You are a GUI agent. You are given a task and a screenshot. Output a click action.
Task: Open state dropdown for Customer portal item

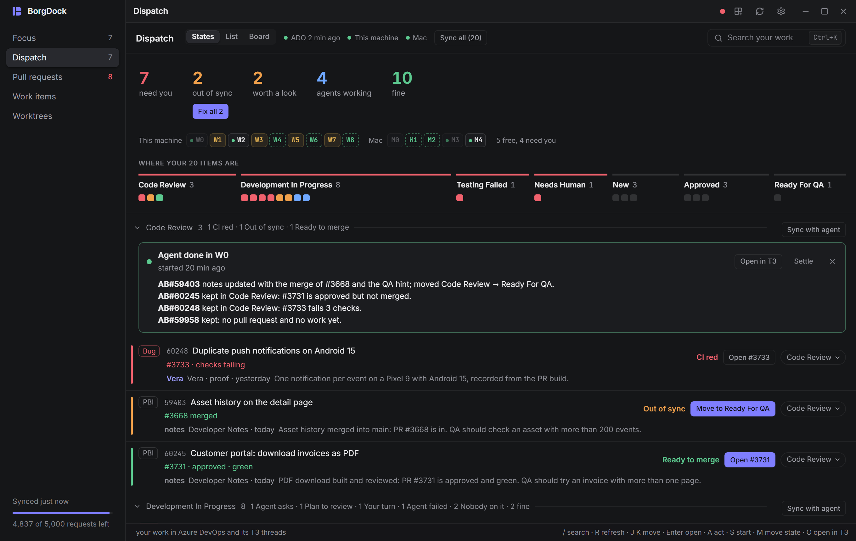[813, 460]
